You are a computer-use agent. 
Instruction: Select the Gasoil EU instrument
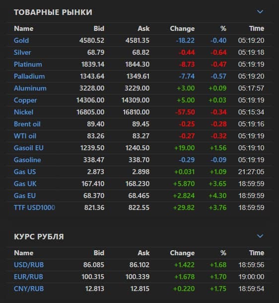pyautogui.click(x=28, y=148)
